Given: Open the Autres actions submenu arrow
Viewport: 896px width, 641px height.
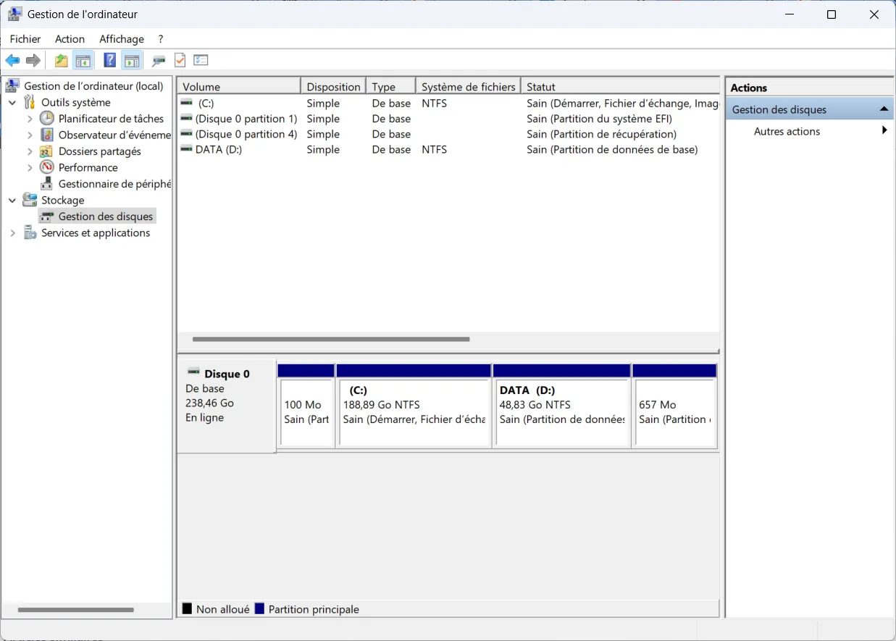Looking at the screenshot, I should 884,131.
